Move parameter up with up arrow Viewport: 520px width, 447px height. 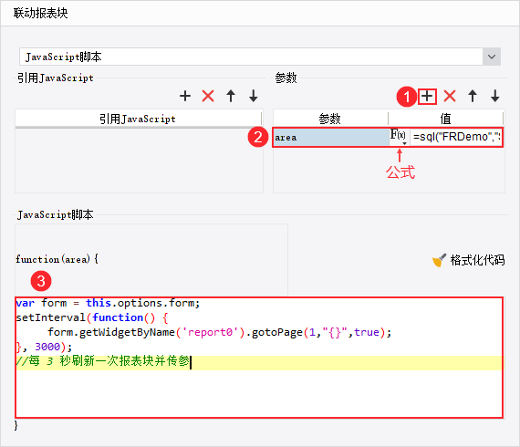pyautogui.click(x=473, y=96)
